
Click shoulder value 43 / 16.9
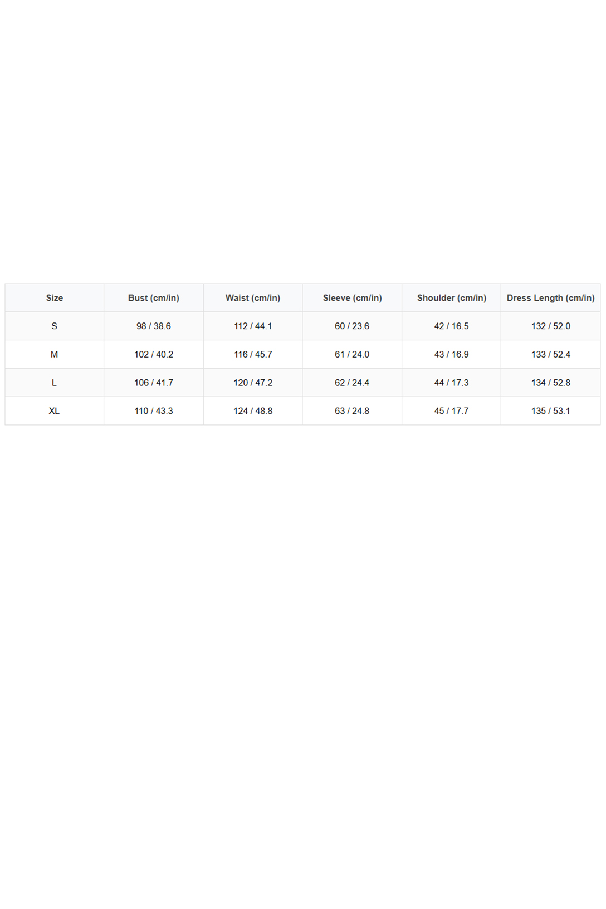click(451, 355)
